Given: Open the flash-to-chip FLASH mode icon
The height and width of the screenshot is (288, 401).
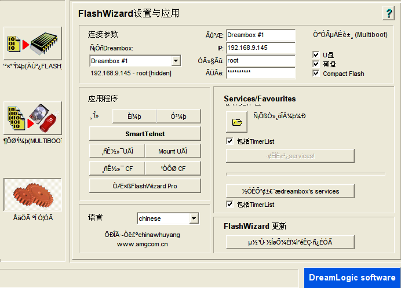Looking at the screenshot, I should [x=32, y=43].
